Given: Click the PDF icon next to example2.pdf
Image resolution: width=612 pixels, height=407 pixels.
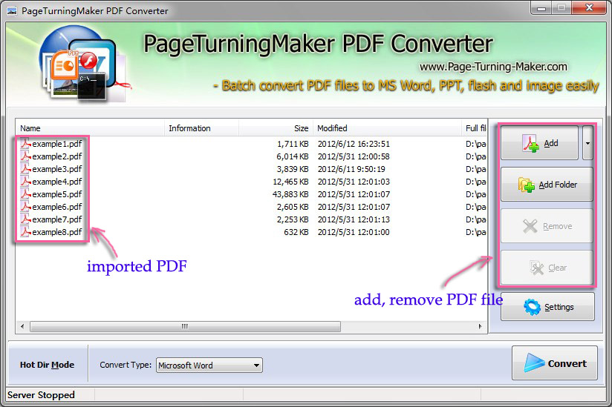Looking at the screenshot, I should pyautogui.click(x=25, y=156).
